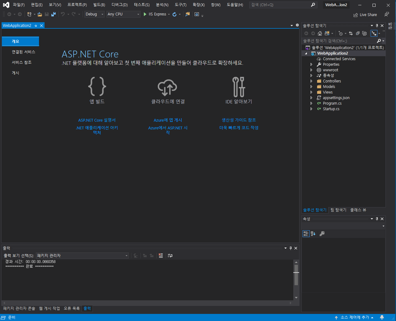
Task: Click the top search box 검색 (Ctrl+Q)
Action: 283,5
